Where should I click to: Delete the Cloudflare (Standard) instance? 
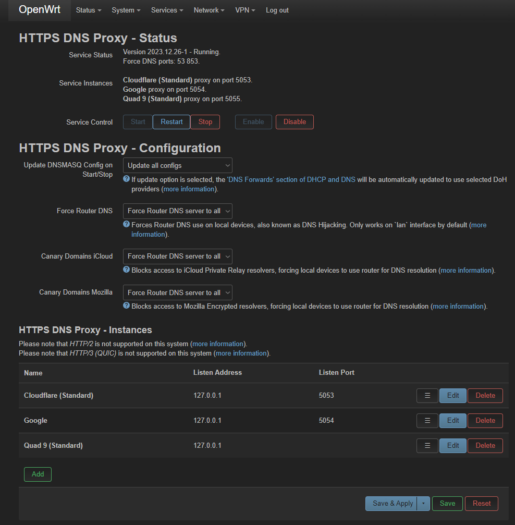coord(485,395)
